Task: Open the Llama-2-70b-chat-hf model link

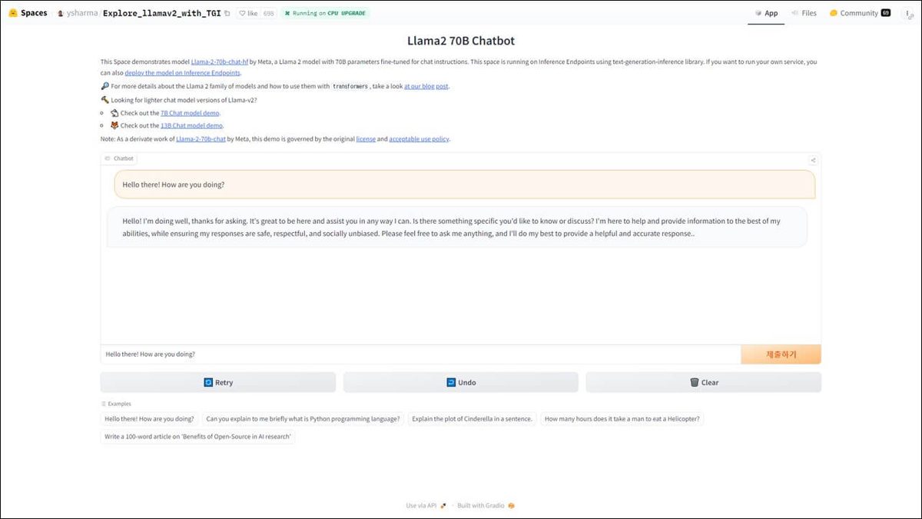Action: click(219, 62)
